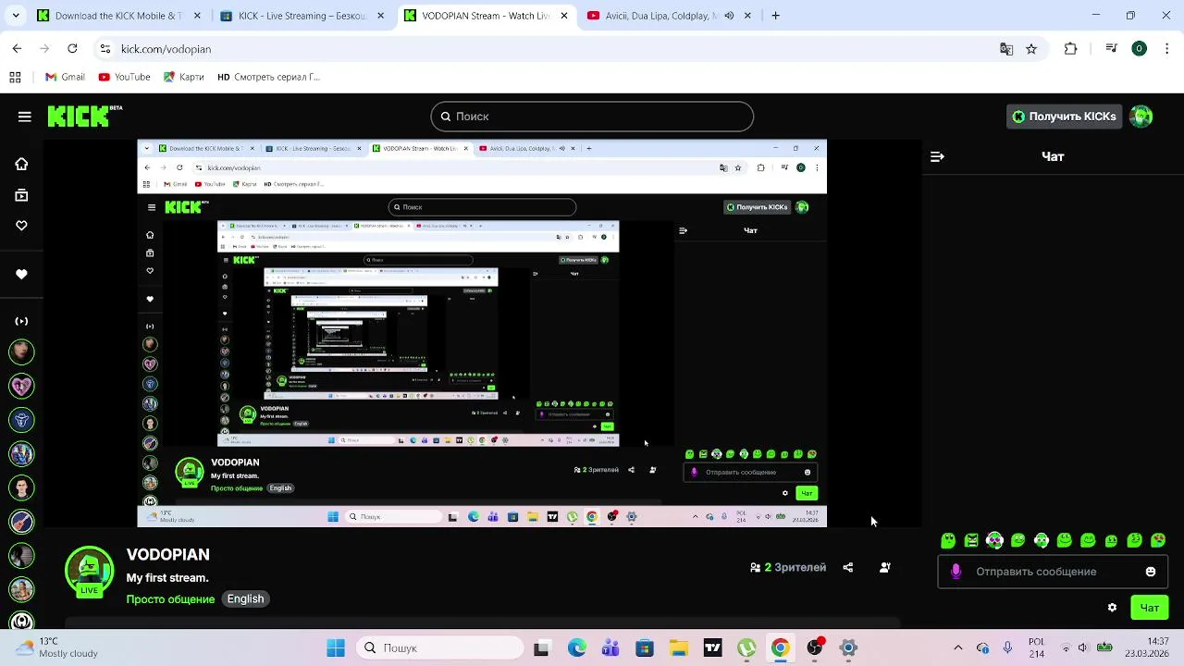Open the profile avatar in Kick header
Viewport: 1184px width, 666px height.
1141,117
